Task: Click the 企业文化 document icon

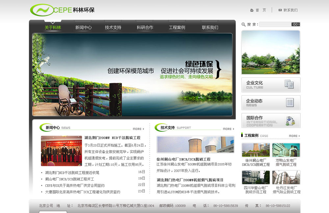Action: click(x=289, y=85)
